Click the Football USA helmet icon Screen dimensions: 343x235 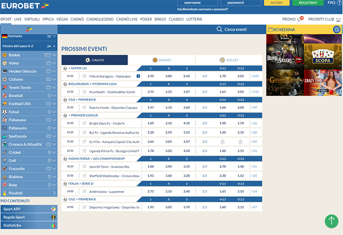5,103
